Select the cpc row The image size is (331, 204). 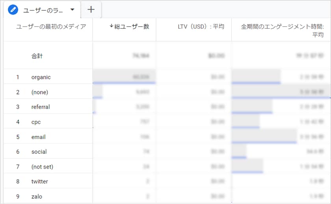(x=36, y=122)
